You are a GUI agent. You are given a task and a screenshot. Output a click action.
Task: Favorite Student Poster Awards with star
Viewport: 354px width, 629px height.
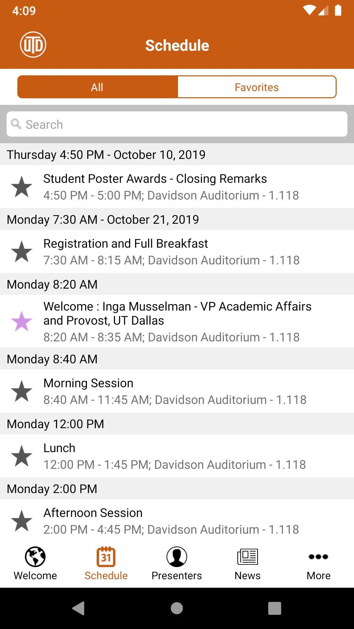tap(22, 187)
